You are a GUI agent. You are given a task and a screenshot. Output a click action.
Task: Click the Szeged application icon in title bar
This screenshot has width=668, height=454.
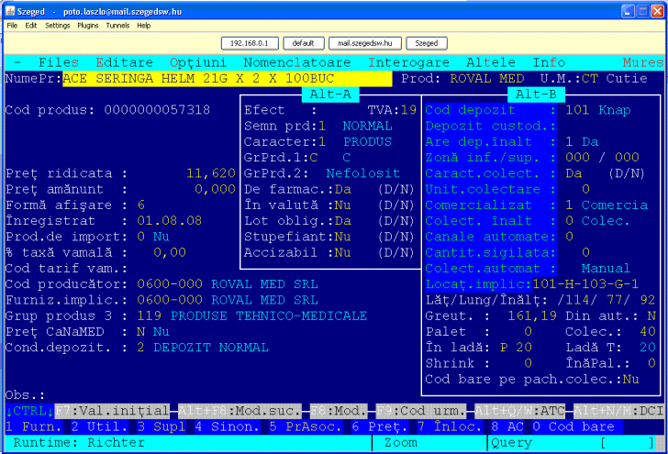pos(9,9)
